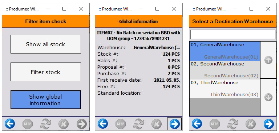Go back using blue arrow in Global information window
Image resolution: width=279 pixels, height=133 pixels.
click(x=103, y=124)
